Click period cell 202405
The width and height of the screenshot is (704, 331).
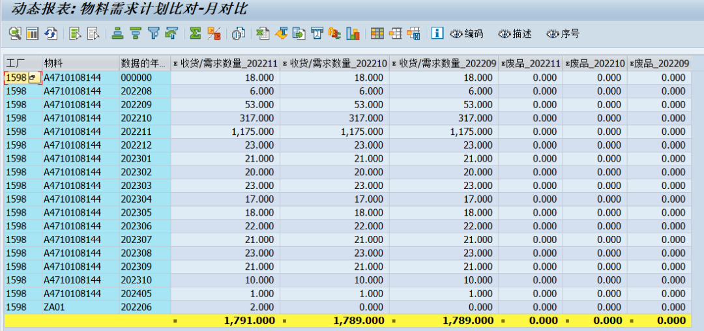click(145, 294)
